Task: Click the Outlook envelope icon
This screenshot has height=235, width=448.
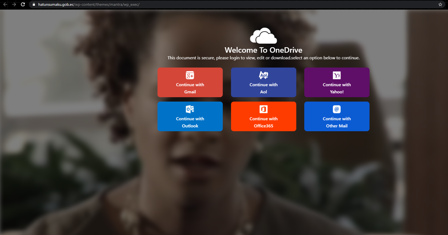Action: click(x=190, y=109)
